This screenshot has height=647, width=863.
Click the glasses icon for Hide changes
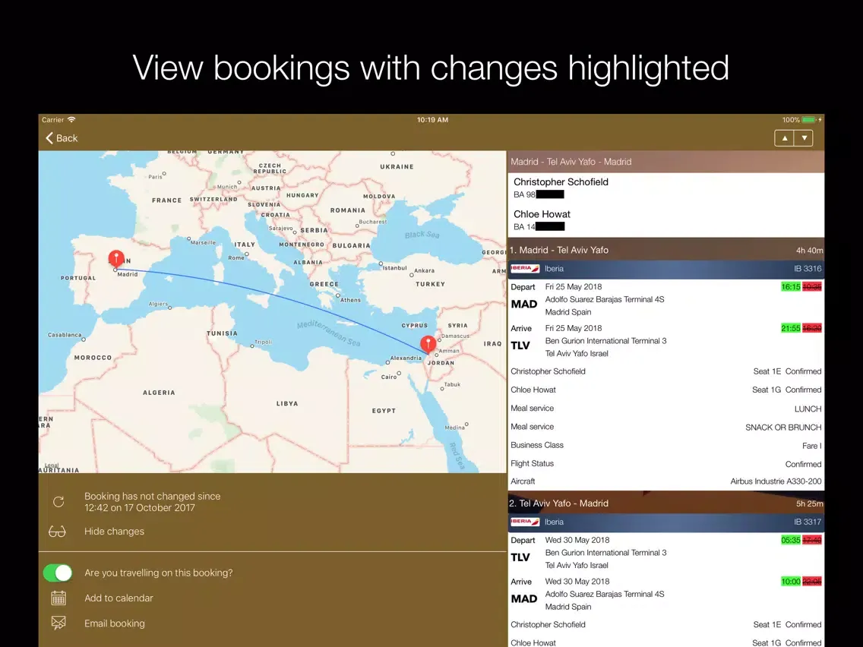pyautogui.click(x=57, y=532)
